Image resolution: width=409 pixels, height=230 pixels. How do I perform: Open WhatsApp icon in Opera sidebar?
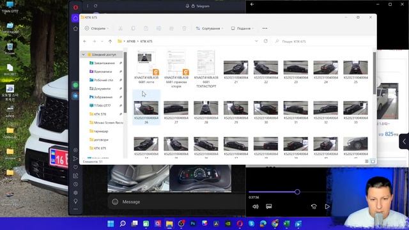tap(75, 85)
